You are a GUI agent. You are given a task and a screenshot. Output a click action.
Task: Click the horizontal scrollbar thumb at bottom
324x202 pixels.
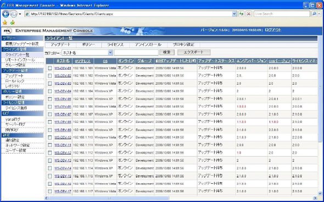click(x=109, y=198)
